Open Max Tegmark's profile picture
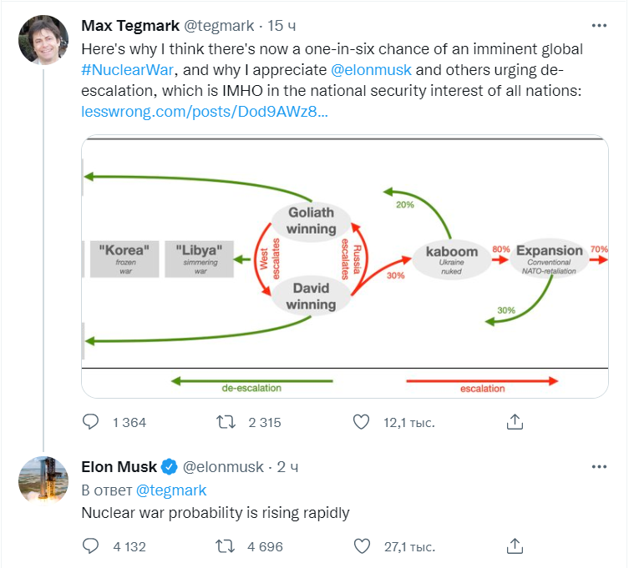 coord(43,40)
